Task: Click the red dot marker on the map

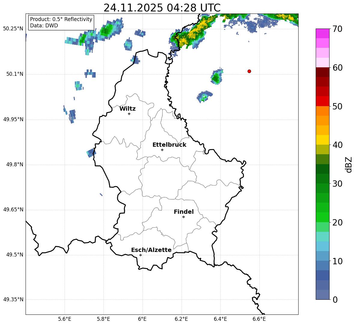Action: [249, 71]
